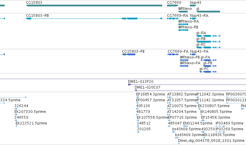
Task: Select EST EP16854.3prime
Action: point(150,94)
